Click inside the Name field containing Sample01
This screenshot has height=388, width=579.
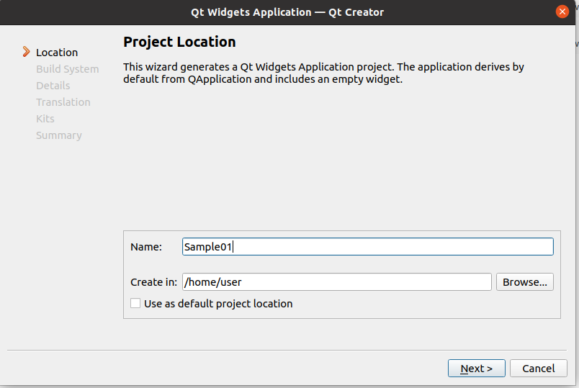367,247
